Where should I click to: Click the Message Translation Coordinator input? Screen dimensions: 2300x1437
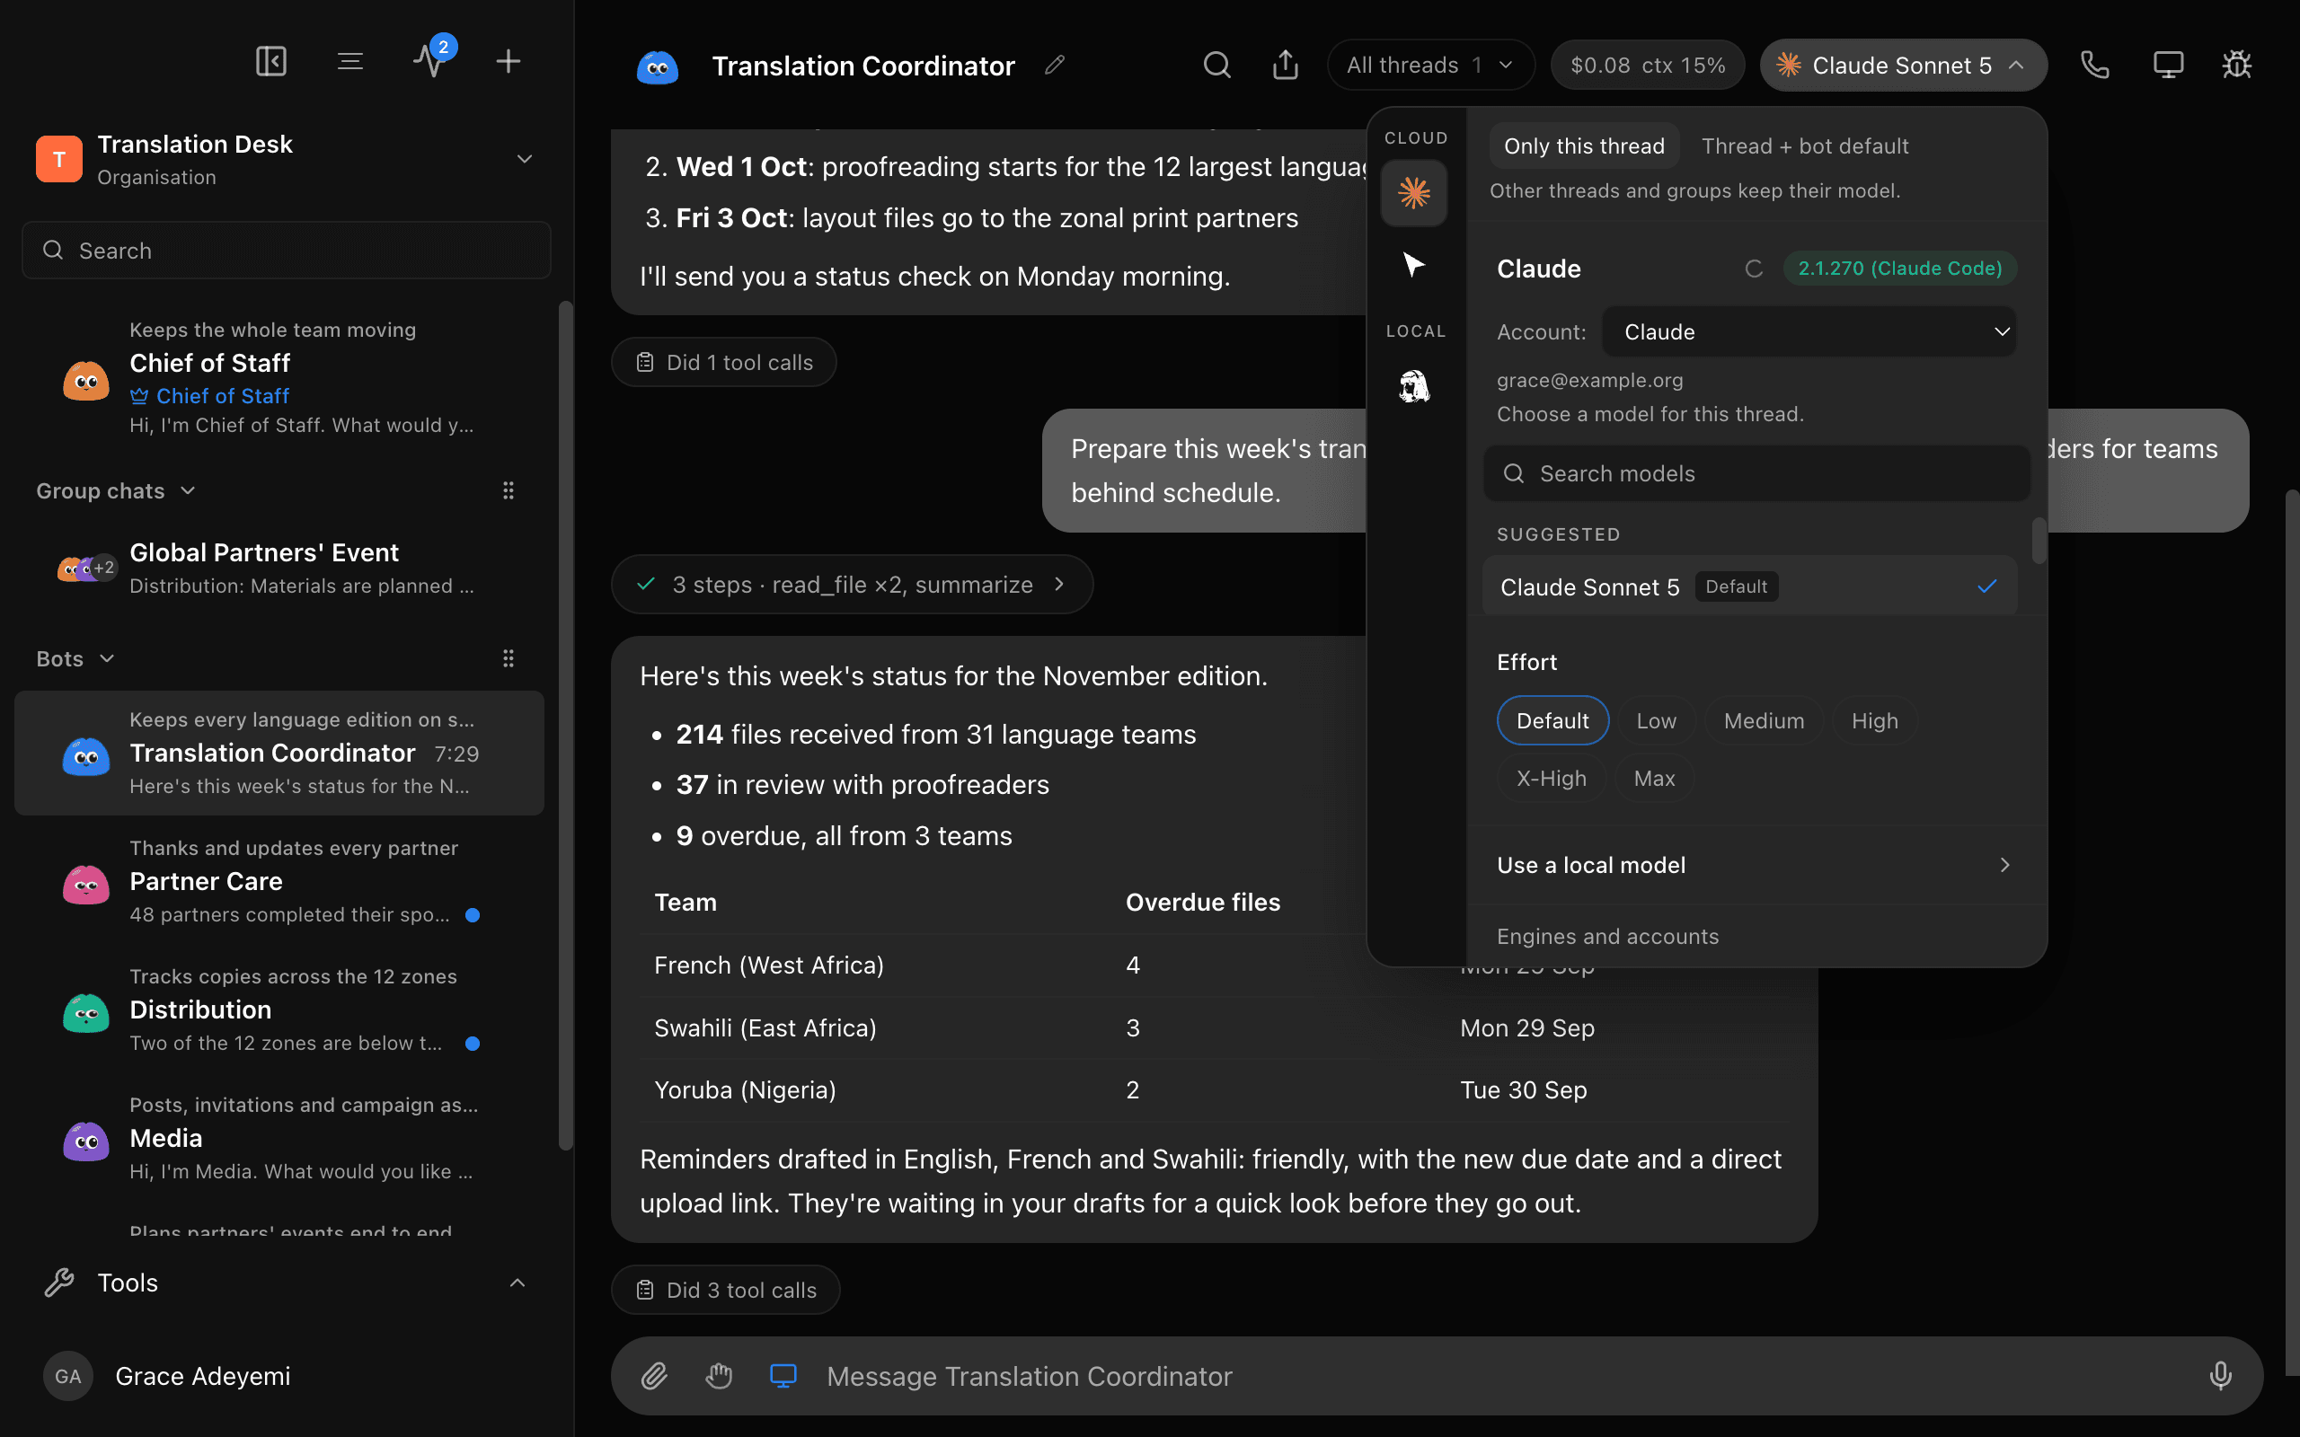point(1501,1375)
